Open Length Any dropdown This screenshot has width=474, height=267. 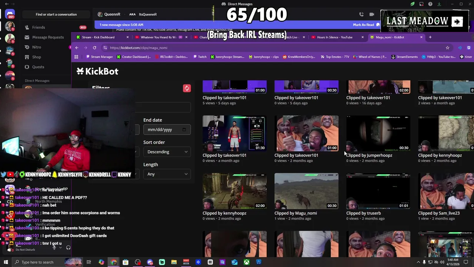click(x=167, y=174)
